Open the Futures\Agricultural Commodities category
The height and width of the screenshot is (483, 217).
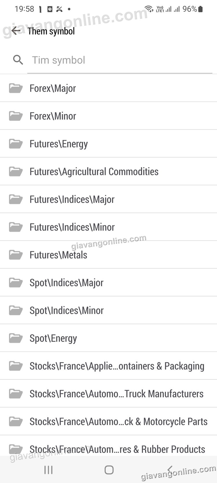point(94,172)
